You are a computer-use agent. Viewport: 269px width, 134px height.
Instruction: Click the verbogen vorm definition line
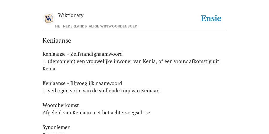coord(102,91)
